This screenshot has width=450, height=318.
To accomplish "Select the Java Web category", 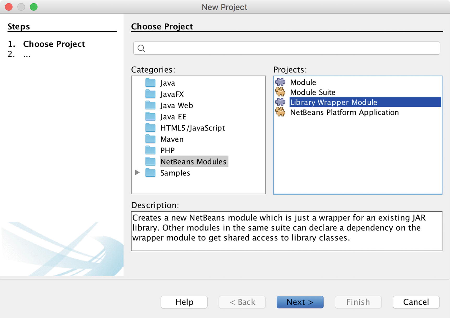I will (x=177, y=105).
